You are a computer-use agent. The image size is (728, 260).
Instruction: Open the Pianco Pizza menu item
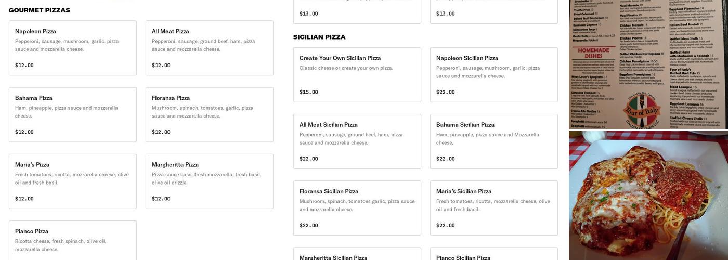point(73,240)
